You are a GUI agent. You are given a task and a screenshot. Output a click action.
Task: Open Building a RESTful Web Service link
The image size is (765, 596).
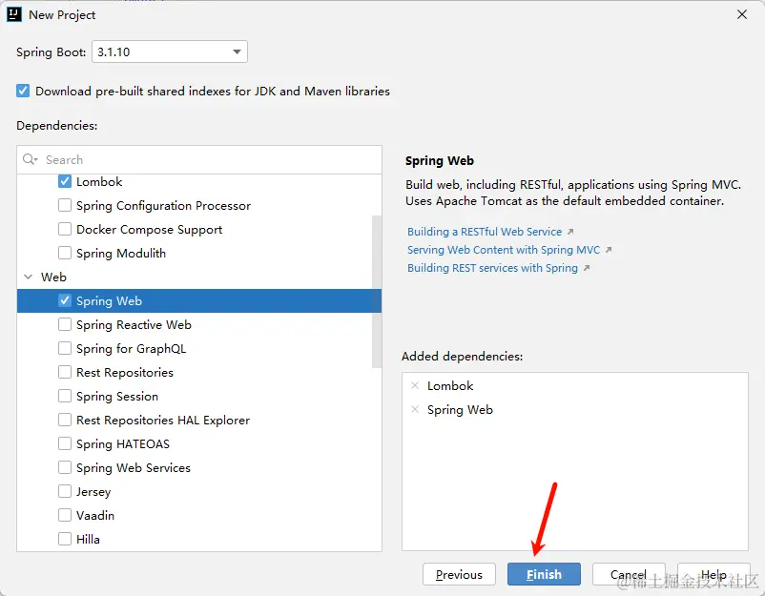coord(485,232)
